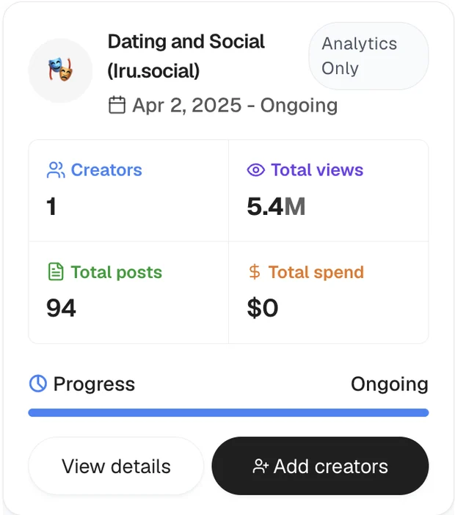Click the Creators people icon
This screenshot has height=515, width=455.
click(56, 169)
